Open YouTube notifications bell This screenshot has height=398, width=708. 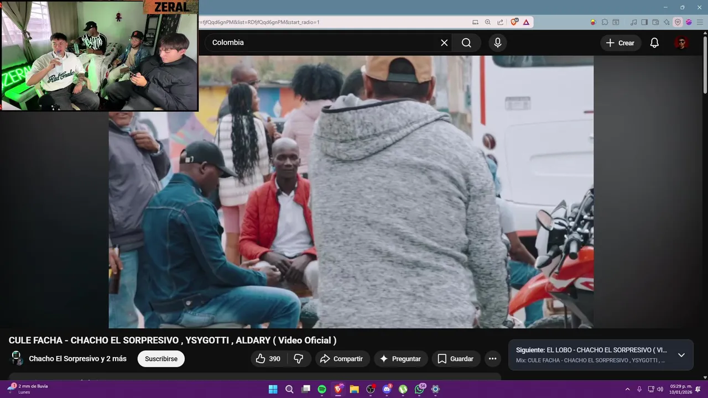pyautogui.click(x=654, y=43)
